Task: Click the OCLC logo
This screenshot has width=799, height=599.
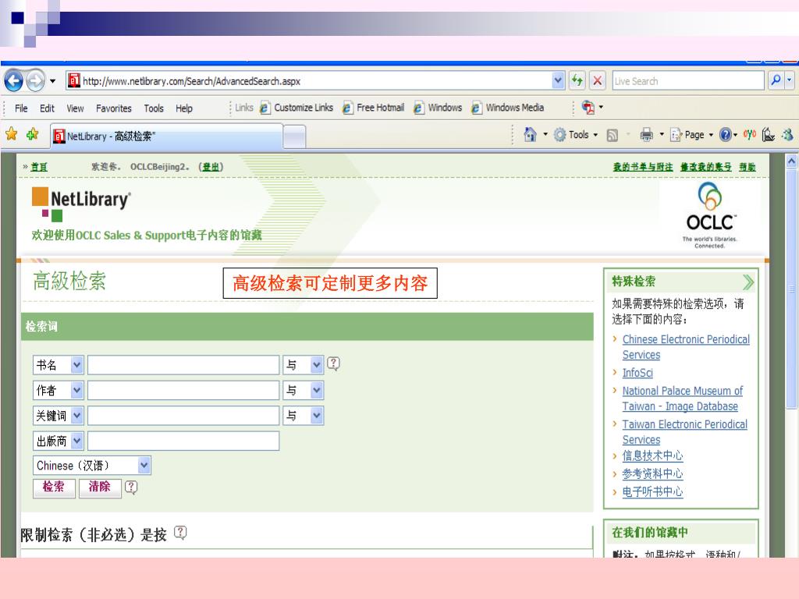Action: click(710, 215)
